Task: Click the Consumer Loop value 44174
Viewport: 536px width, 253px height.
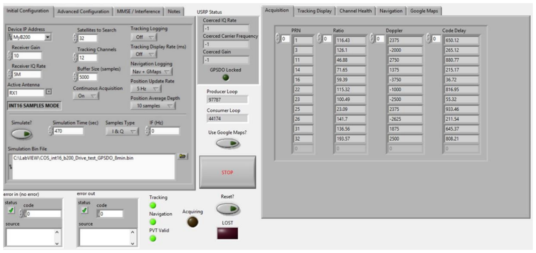Action: (x=227, y=119)
